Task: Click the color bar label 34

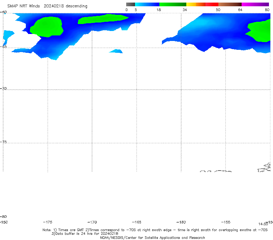Action: (x=185, y=10)
